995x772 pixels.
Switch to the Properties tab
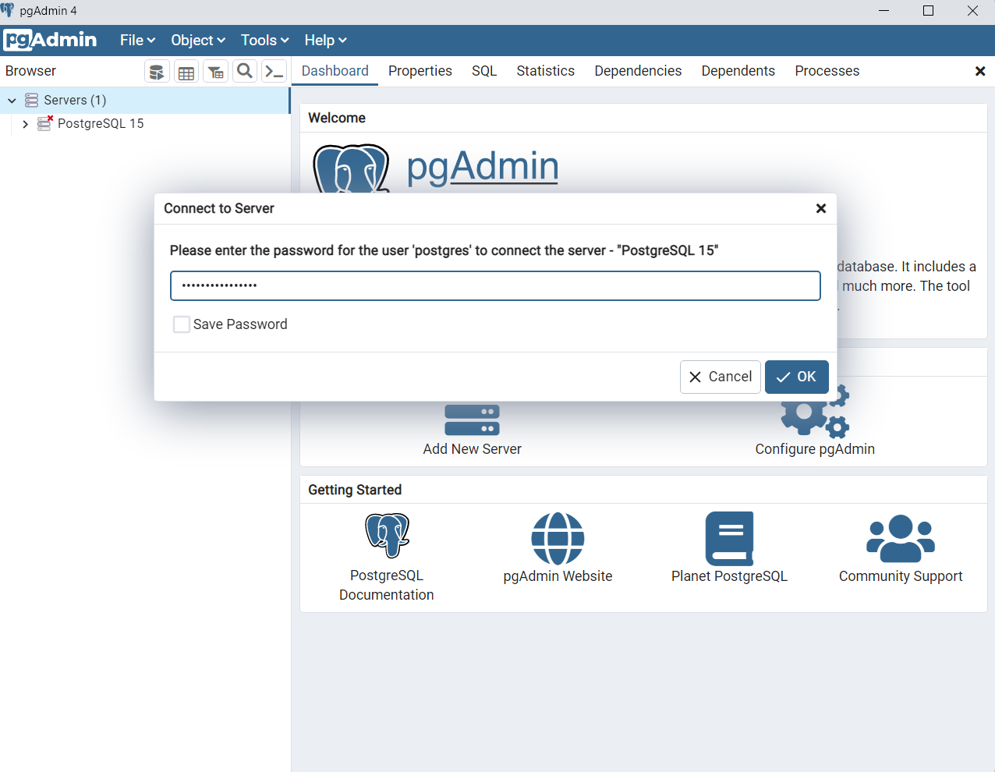tap(420, 71)
